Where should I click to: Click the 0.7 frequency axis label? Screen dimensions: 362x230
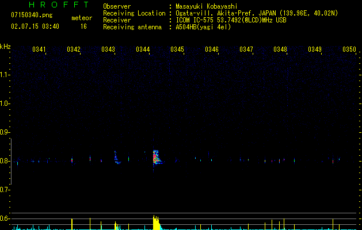(x=5, y=190)
